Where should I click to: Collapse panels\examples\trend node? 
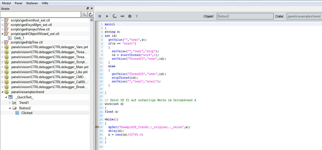click(2, 92)
